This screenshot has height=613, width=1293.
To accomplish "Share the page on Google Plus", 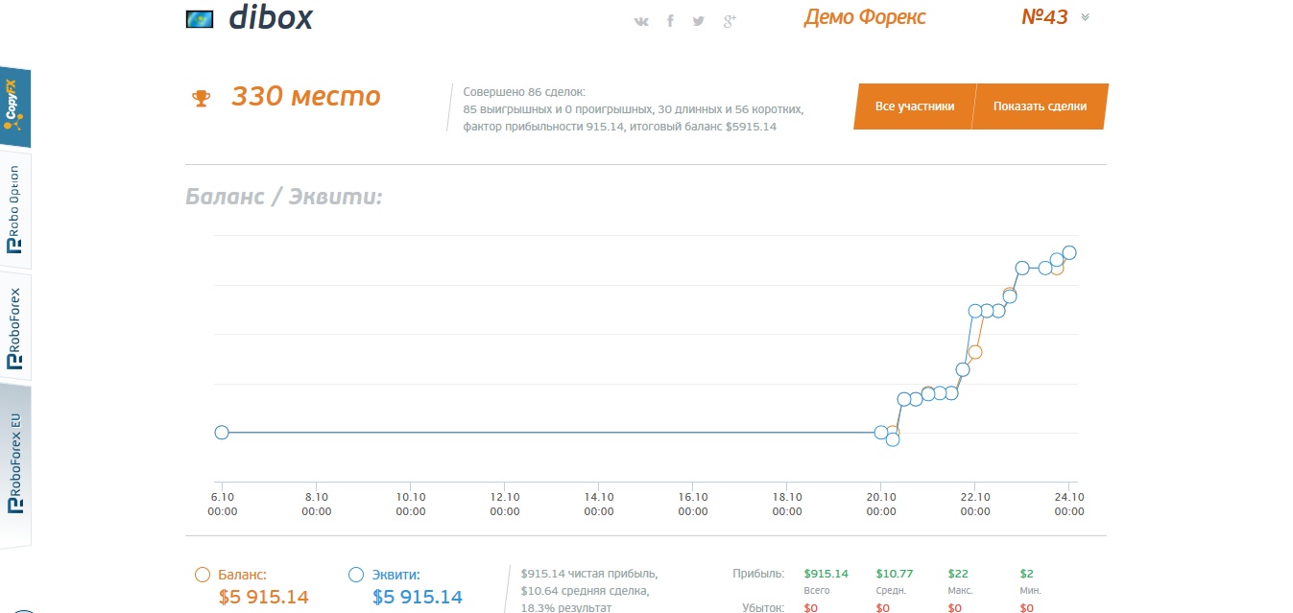I will point(730,21).
